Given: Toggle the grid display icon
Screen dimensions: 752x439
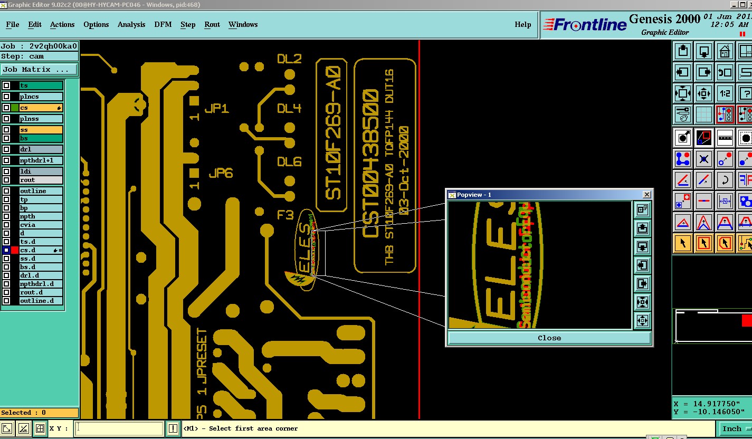Looking at the screenshot, I should pyautogui.click(x=704, y=114).
